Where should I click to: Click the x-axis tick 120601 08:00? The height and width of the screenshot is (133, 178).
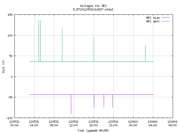tap(172, 124)
